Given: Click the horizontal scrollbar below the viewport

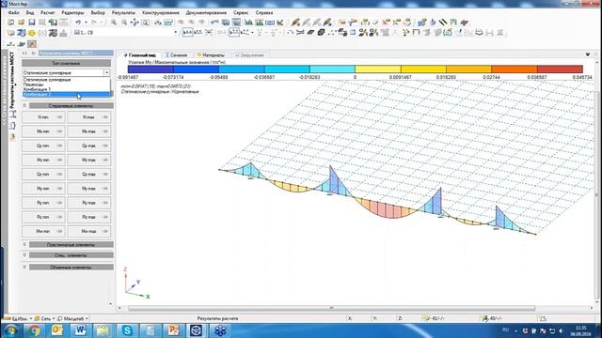Looking at the screenshot, I should coord(331,308).
